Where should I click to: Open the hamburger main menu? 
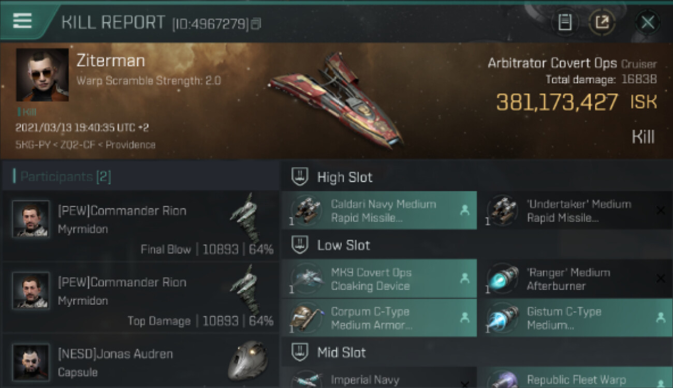pos(22,21)
